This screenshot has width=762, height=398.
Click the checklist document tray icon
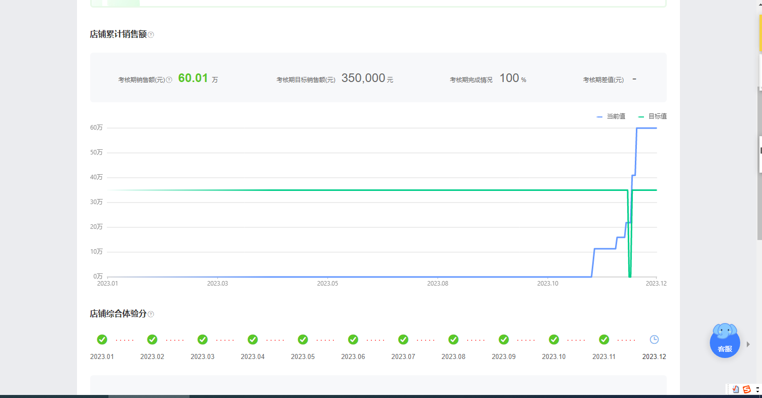[736, 389]
